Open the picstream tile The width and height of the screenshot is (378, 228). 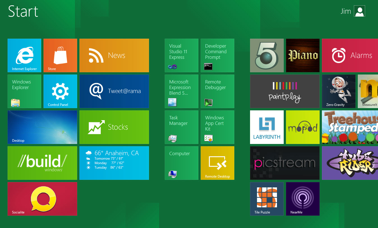285,163
